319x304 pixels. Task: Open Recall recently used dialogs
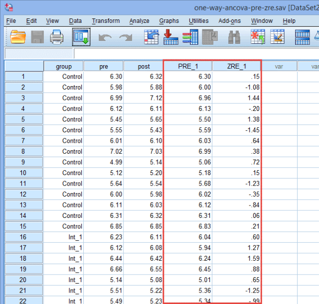pyautogui.click(x=80, y=37)
